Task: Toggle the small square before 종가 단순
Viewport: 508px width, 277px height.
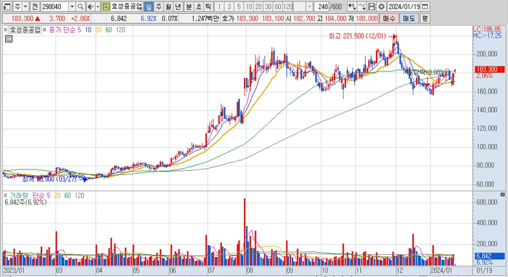Action: click(x=45, y=30)
